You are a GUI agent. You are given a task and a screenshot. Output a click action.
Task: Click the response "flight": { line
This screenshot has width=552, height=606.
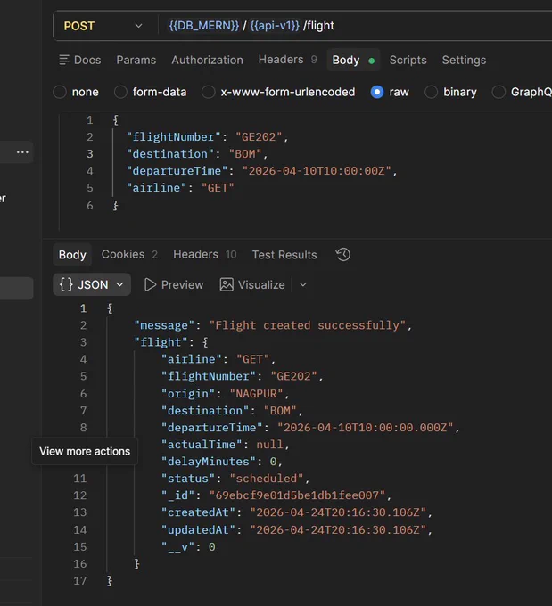click(171, 342)
